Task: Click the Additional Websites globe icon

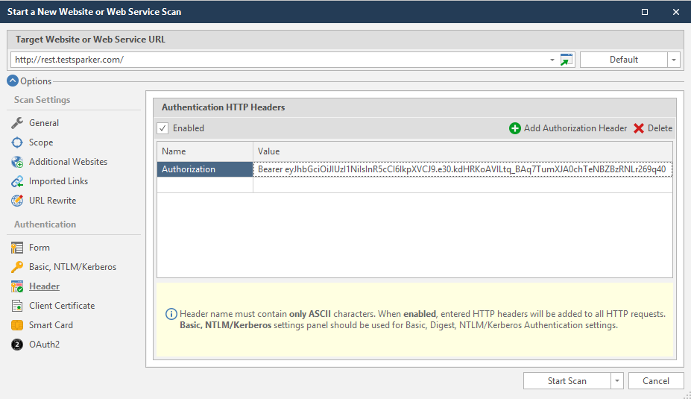Action: pos(17,162)
